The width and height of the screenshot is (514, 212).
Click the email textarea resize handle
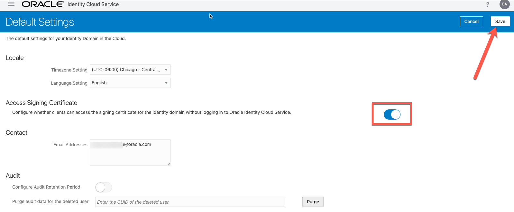click(x=169, y=164)
